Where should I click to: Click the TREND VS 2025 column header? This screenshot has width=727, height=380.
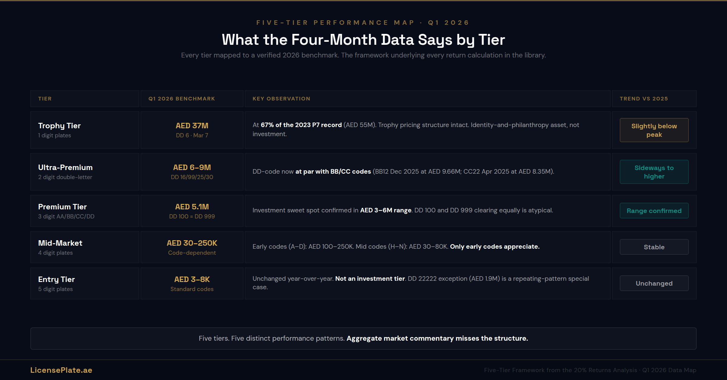644,99
